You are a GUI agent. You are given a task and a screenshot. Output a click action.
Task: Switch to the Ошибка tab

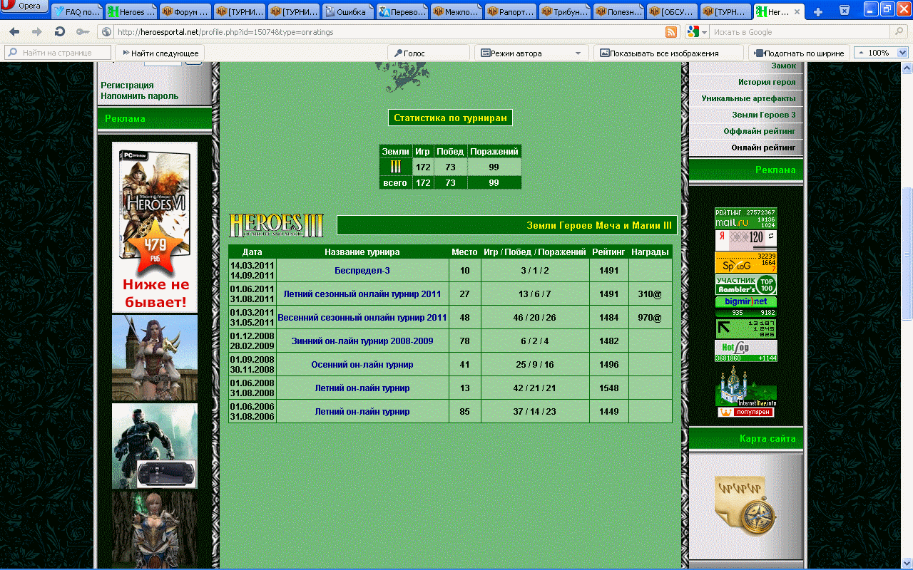pyautogui.click(x=348, y=12)
